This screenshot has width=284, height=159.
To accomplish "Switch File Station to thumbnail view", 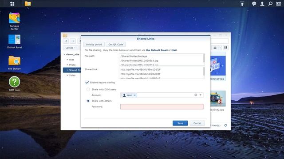I will [x=215, y=48].
